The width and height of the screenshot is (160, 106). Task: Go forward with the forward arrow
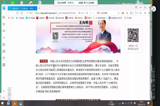(13, 13)
